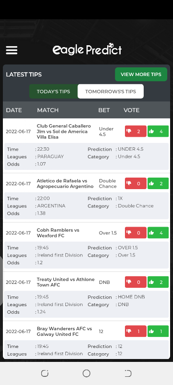Viewport: 173px width, 385px height.
Task: Select the Tomorrows's Tips tab
Action: [111, 91]
